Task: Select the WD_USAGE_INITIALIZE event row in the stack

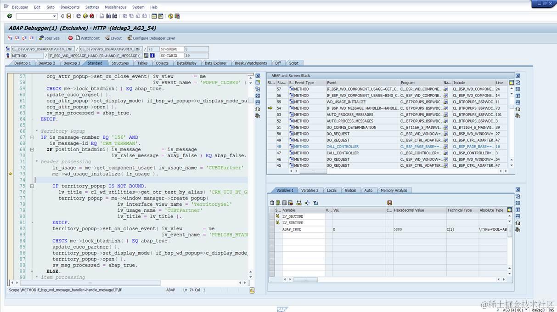Action: pos(362,102)
